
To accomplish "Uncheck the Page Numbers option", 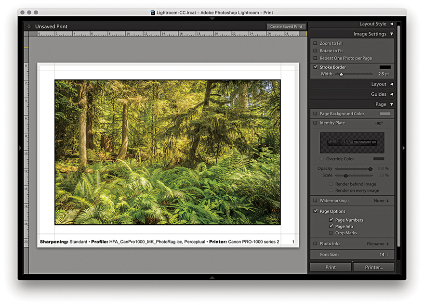I will [331, 220].
